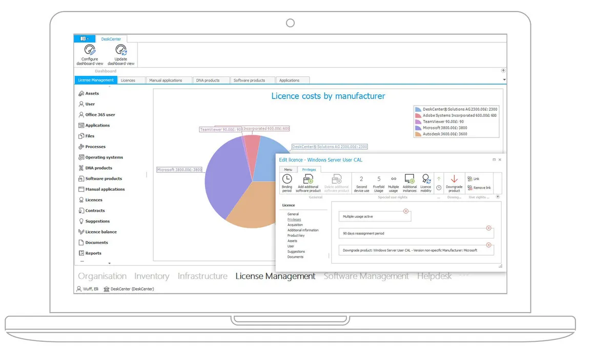
Task: Switch to the Helpdesk module
Action: [435, 276]
